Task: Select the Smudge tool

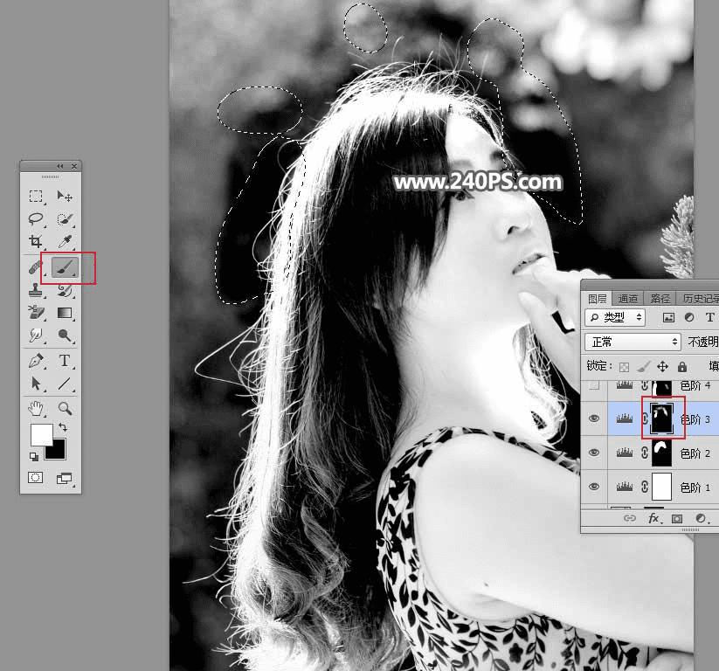Action: [x=36, y=335]
